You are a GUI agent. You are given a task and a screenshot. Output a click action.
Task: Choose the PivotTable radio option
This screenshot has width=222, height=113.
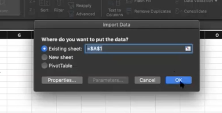pyautogui.click(x=44, y=66)
